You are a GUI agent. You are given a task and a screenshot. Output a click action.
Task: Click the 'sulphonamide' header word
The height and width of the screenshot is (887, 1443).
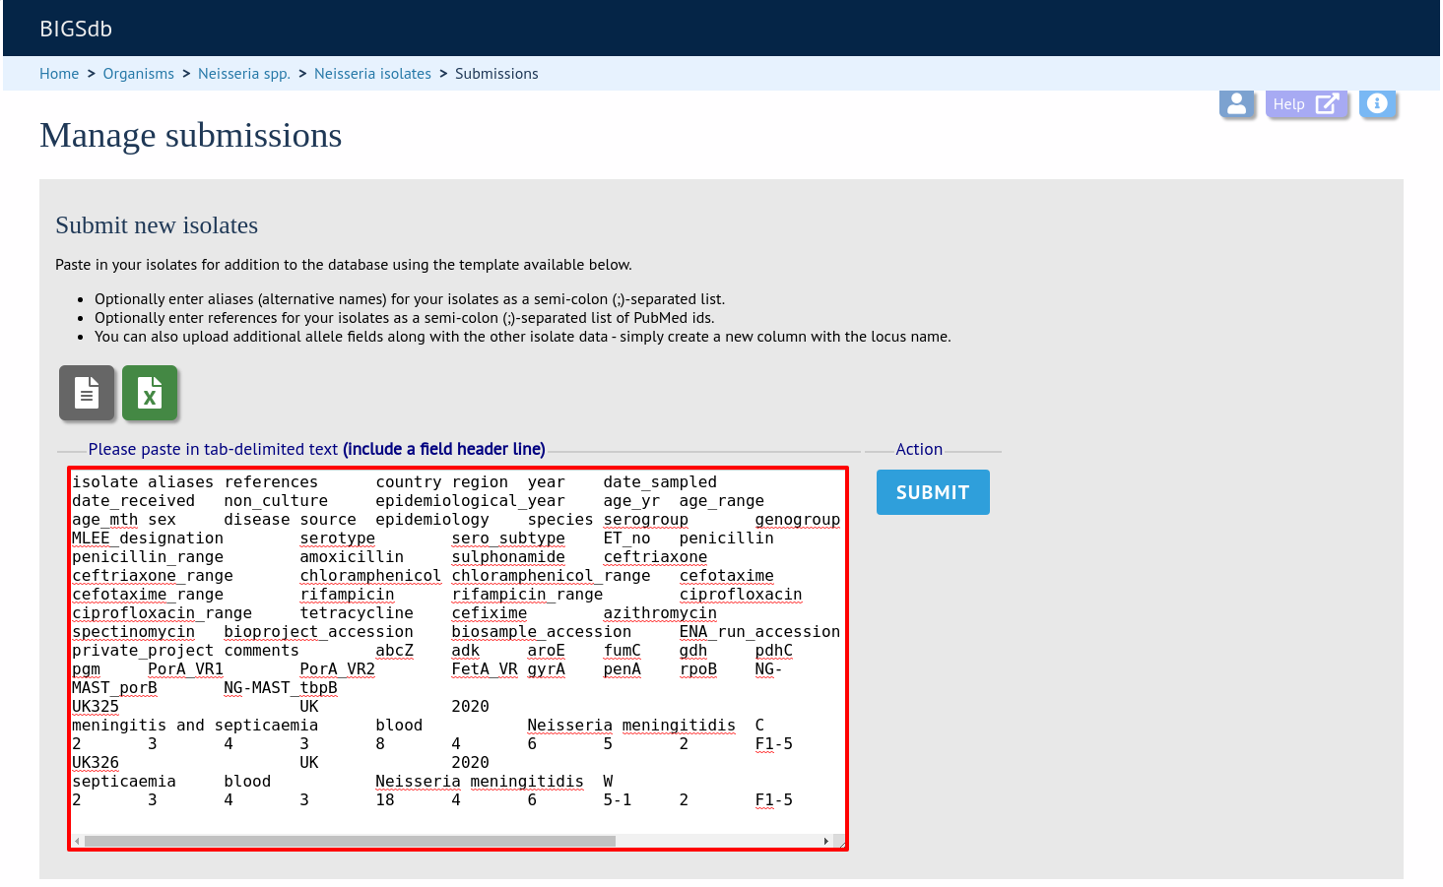[508, 557]
